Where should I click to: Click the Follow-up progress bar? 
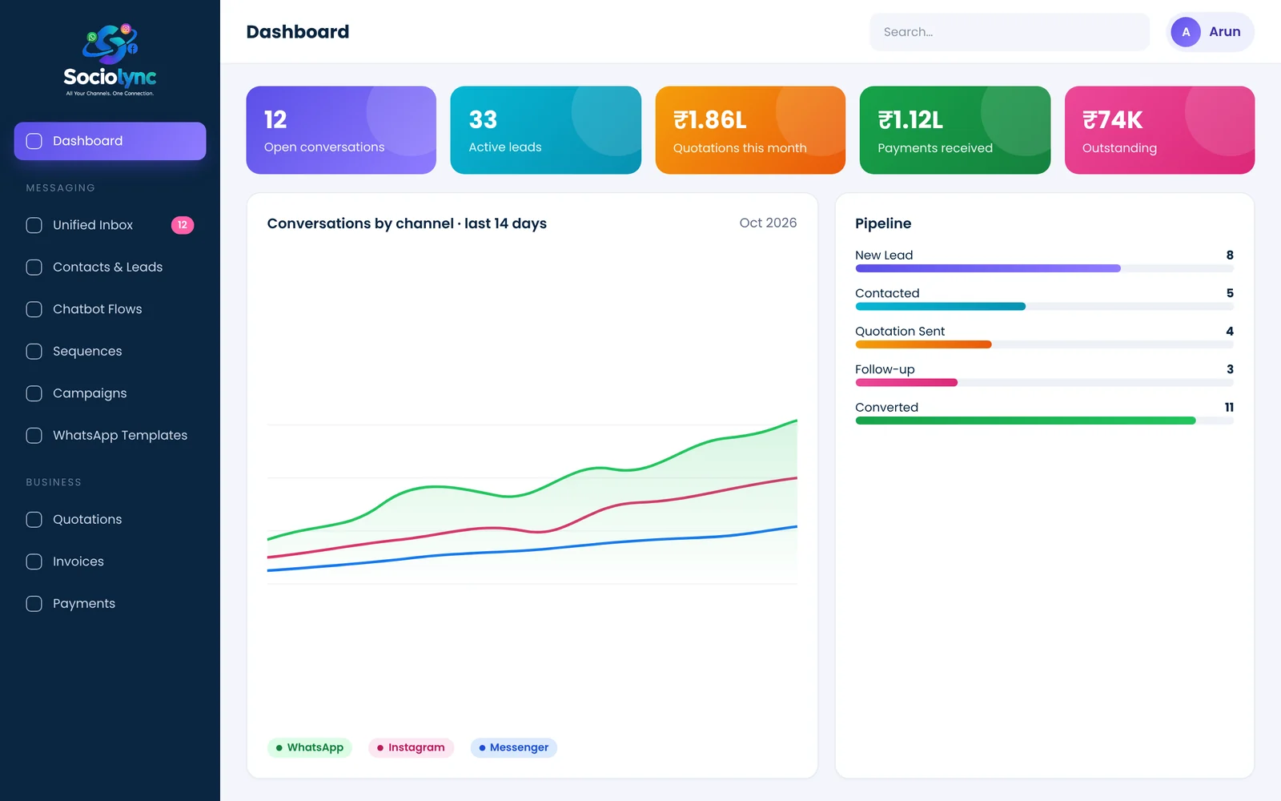[1044, 382]
